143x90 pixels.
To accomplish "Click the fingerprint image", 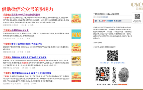I will [124, 75].
